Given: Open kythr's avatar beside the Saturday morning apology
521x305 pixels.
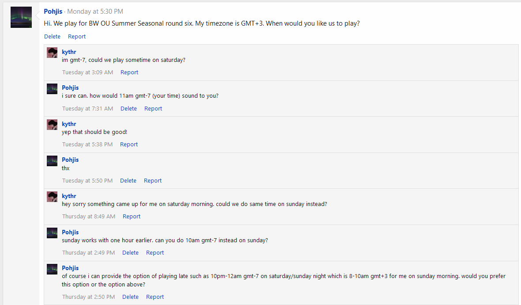Looking at the screenshot, I should tap(52, 197).
